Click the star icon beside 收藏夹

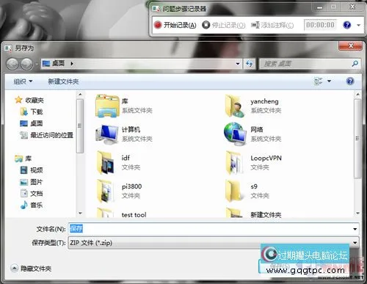pyautogui.click(x=18, y=100)
